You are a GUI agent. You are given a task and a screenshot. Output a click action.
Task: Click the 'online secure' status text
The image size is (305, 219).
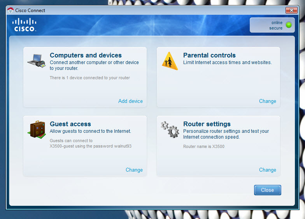276,25
